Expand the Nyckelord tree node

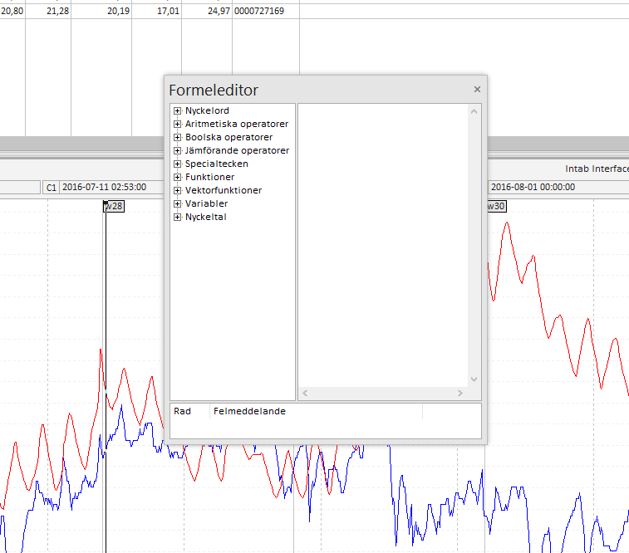point(177,110)
